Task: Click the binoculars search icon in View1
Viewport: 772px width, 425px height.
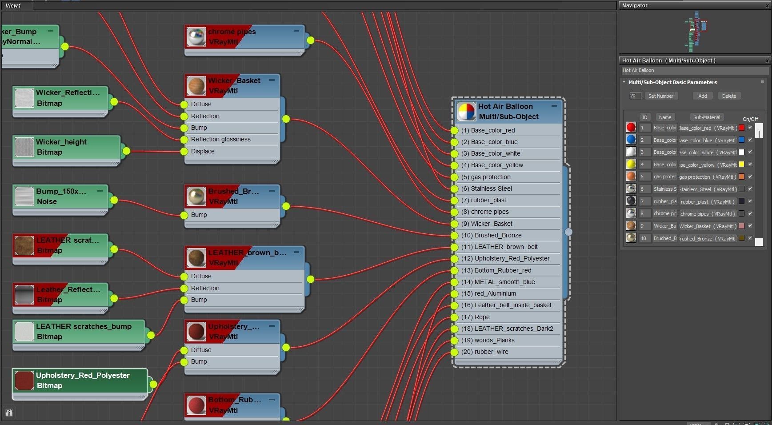Action: (x=9, y=413)
